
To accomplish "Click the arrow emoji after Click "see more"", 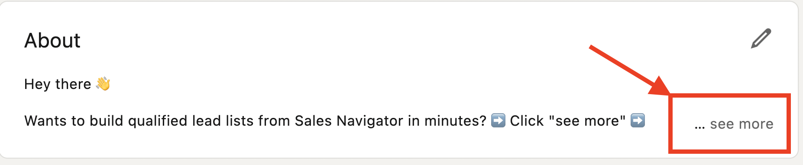I will pos(638,120).
